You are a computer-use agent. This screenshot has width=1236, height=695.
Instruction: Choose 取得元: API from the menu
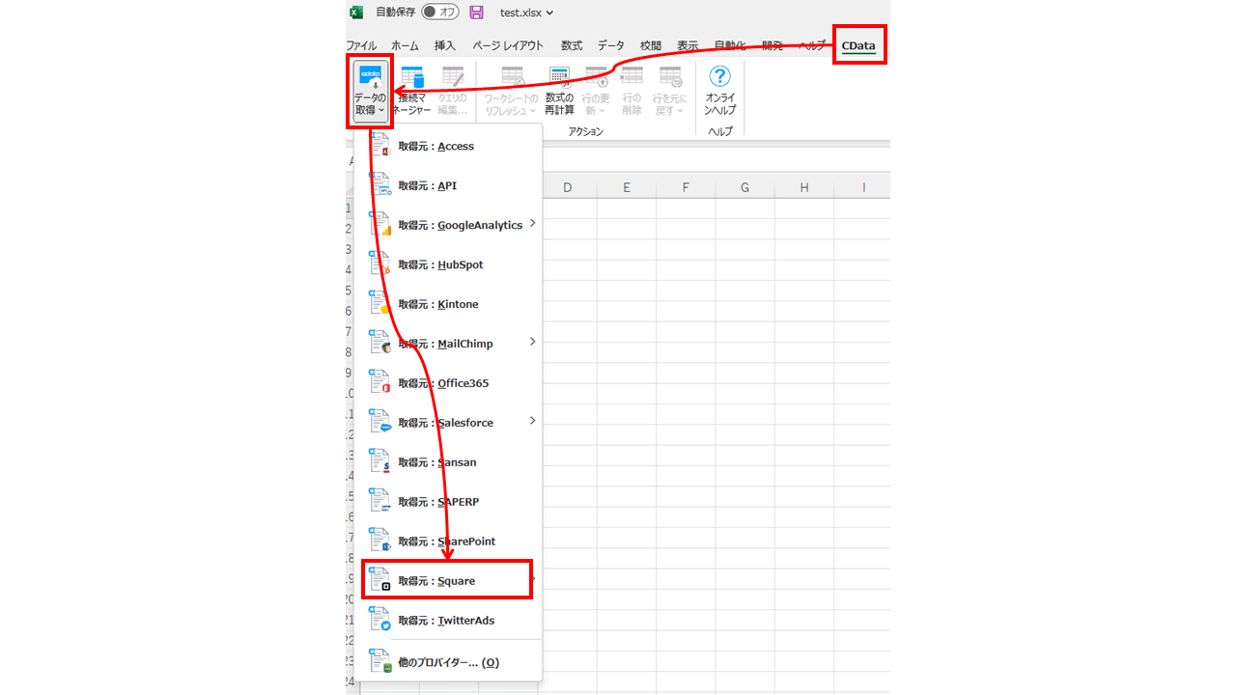(448, 186)
